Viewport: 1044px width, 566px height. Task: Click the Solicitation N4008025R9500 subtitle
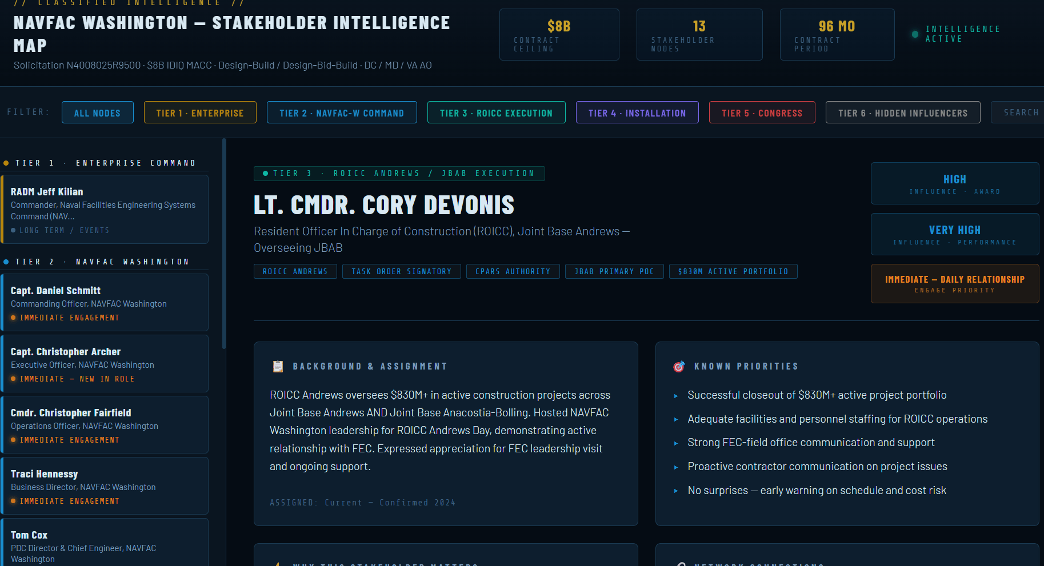click(223, 65)
